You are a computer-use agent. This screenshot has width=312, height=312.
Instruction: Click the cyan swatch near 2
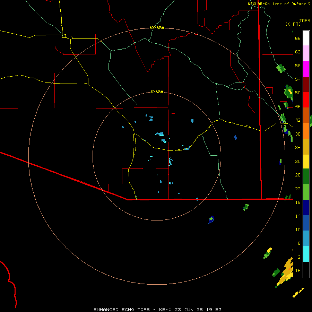tap(306, 254)
